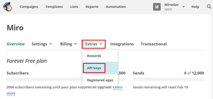
Task: Follow the Learn more link
Action: coord(118,87)
